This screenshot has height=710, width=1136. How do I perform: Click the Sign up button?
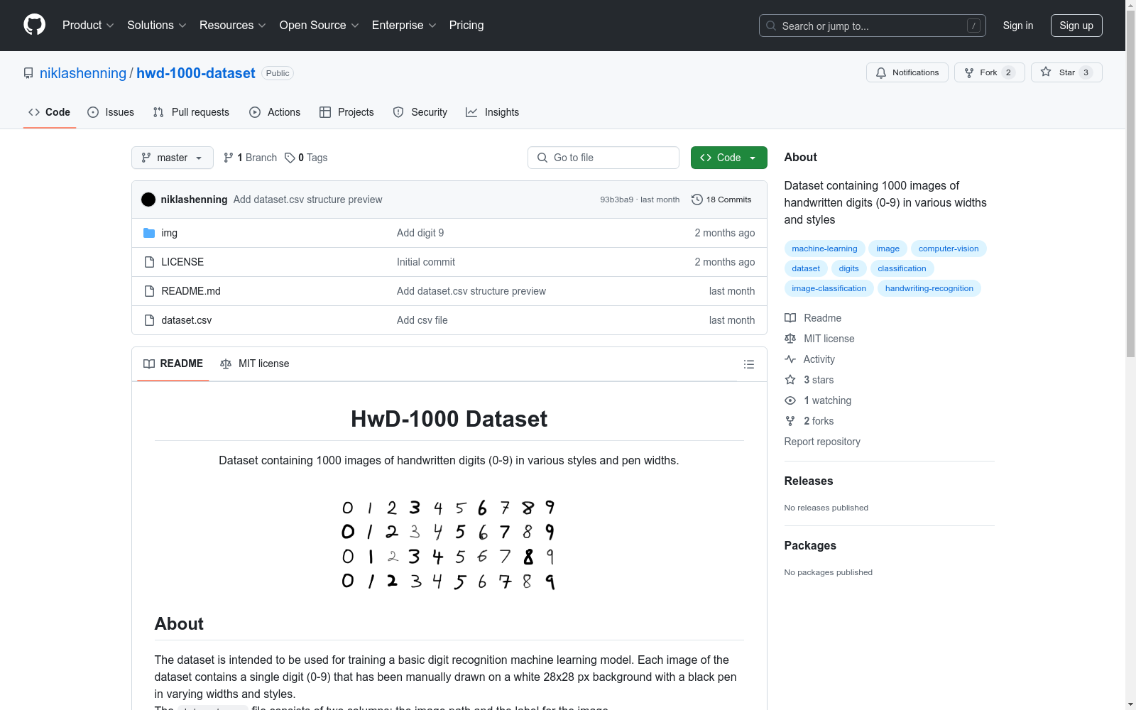[x=1076, y=26]
